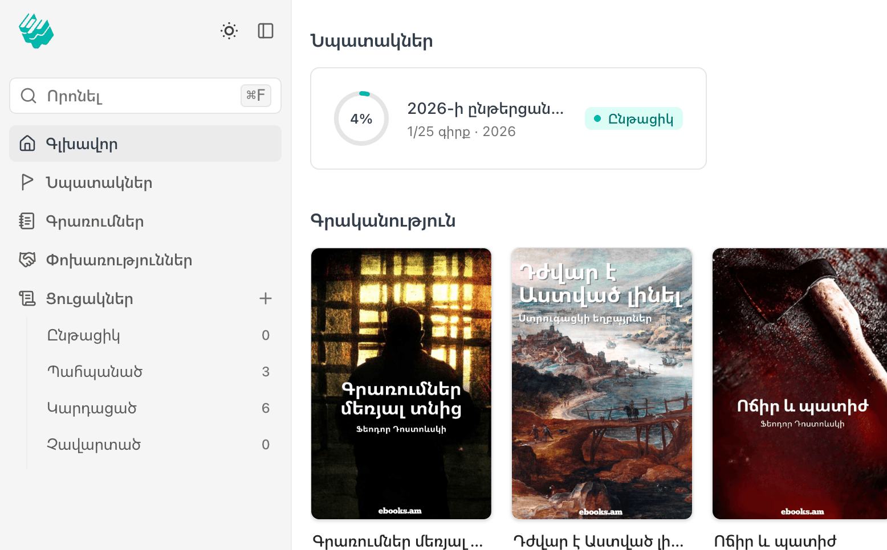Click 1/25 գիրք · 2026 text
The height and width of the screenshot is (550, 887).
point(461,132)
